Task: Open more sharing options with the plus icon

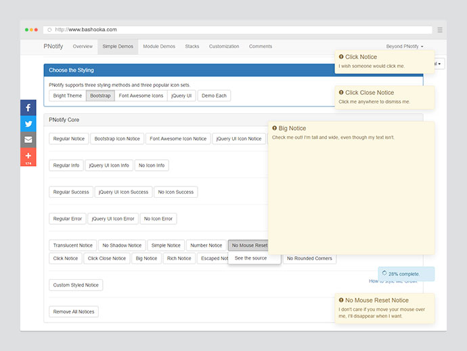Action: click(28, 157)
